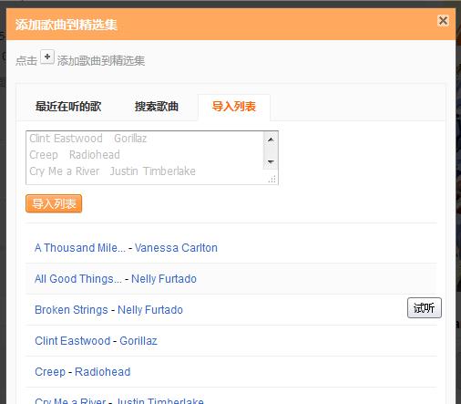
Task: Open artist Radiohead in results
Action: point(103,372)
